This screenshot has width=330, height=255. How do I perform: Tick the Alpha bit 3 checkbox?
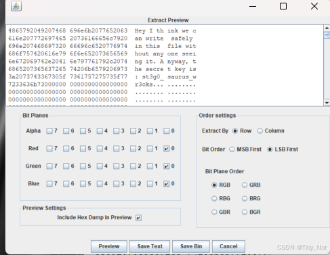[x=116, y=131]
